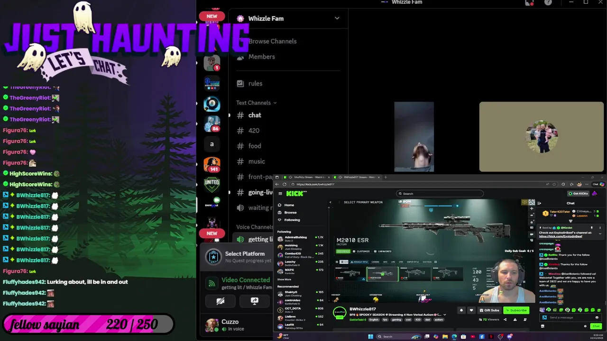Click the 'fps' stream tag
Viewport: 607px width, 341px height.
click(385, 320)
